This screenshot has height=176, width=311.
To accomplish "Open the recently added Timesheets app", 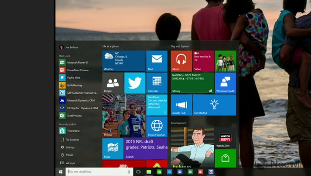I will [78, 131].
